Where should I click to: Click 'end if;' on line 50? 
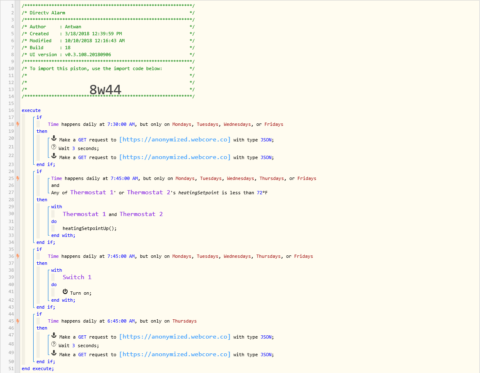46,362
